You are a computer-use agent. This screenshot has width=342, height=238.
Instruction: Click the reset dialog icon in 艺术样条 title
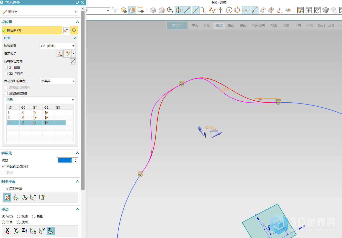77,2
